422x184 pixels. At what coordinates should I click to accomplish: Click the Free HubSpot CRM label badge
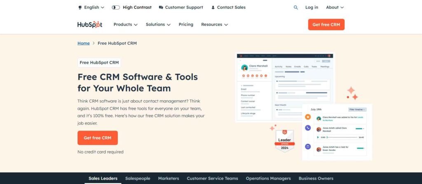coord(99,62)
